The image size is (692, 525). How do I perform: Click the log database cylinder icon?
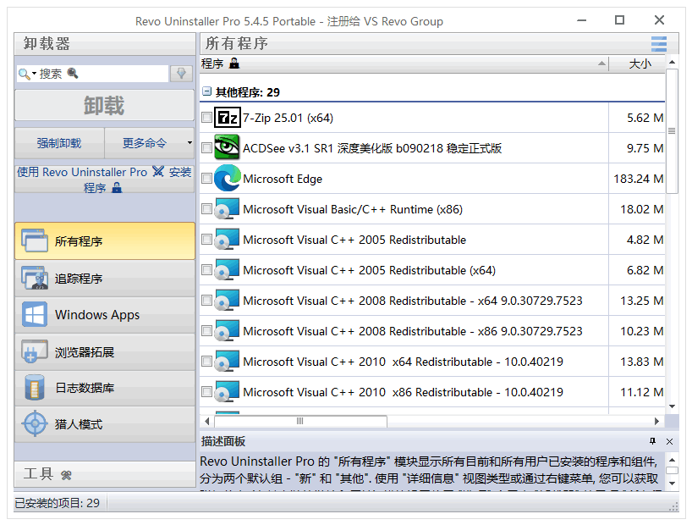[35, 388]
